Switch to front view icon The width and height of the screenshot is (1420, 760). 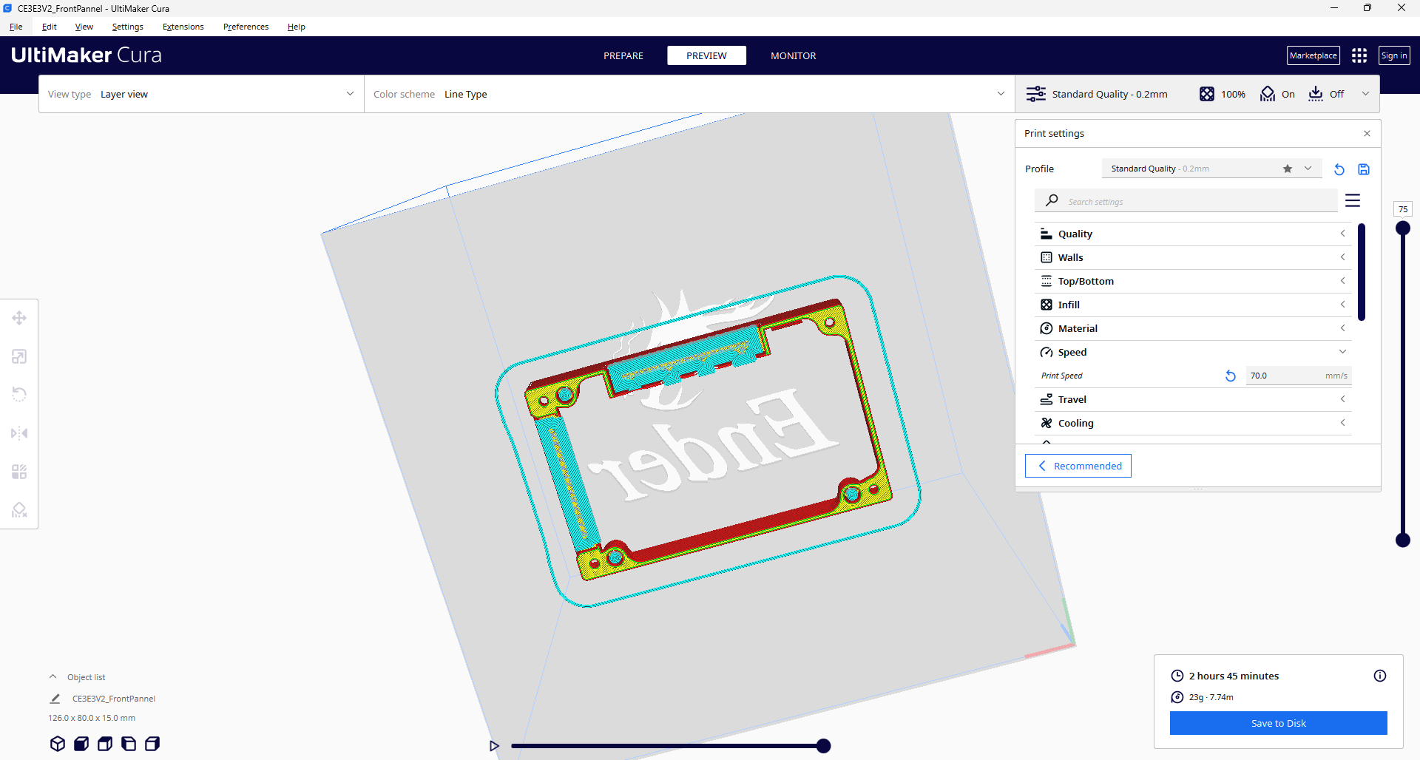click(x=81, y=744)
